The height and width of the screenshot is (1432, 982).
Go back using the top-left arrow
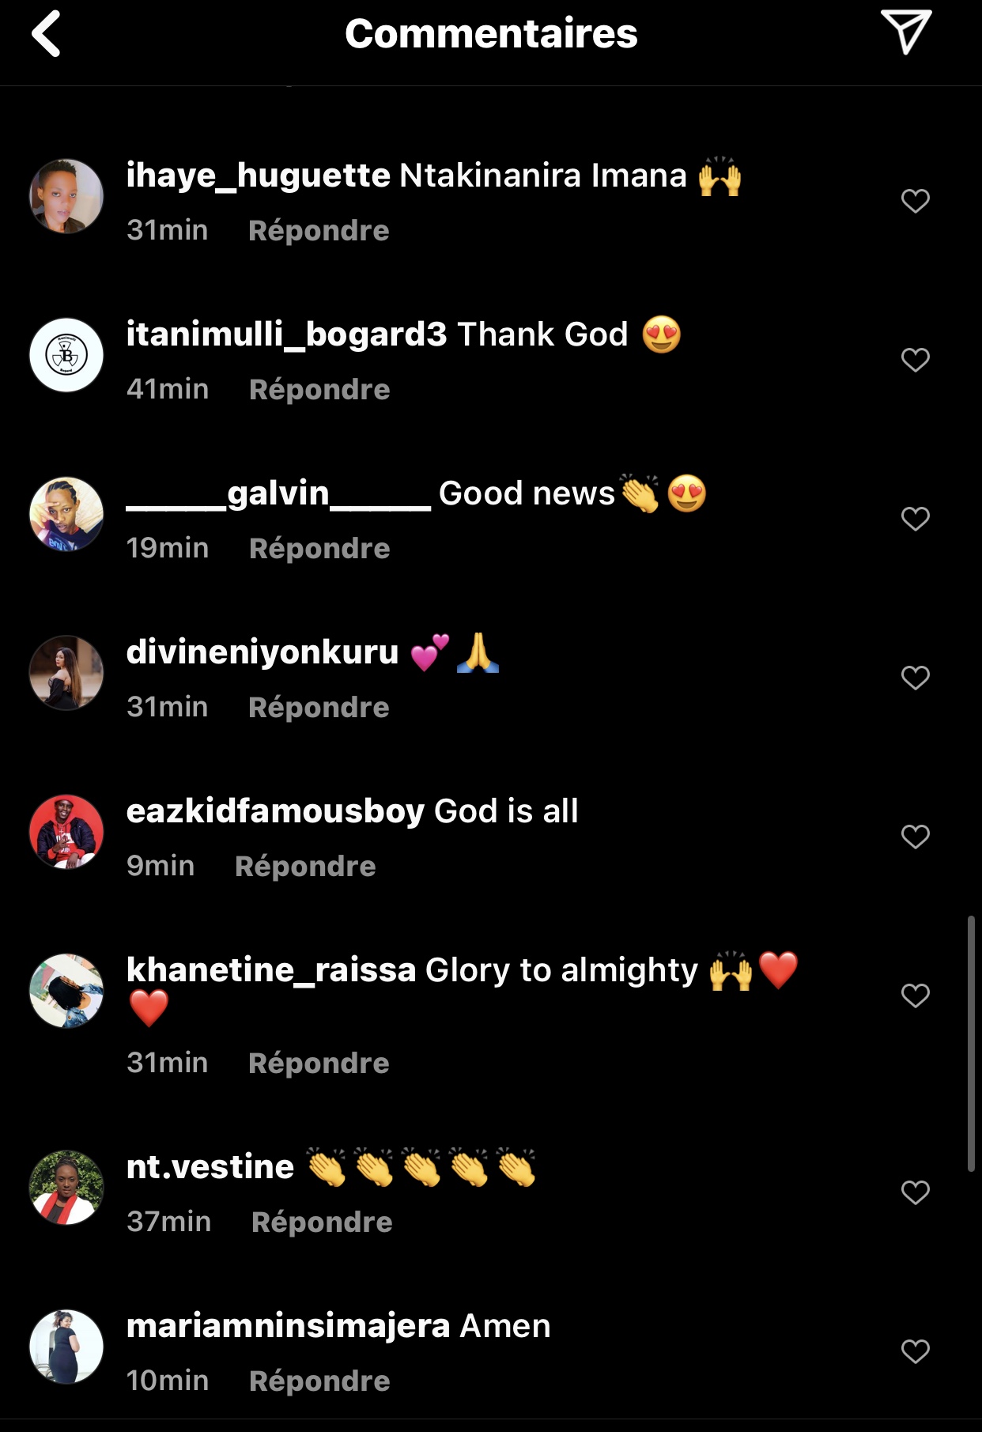pos(47,34)
